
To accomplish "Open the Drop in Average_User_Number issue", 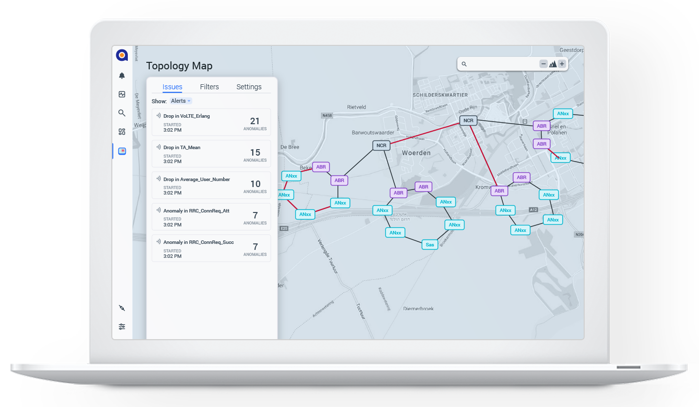I will [211, 185].
